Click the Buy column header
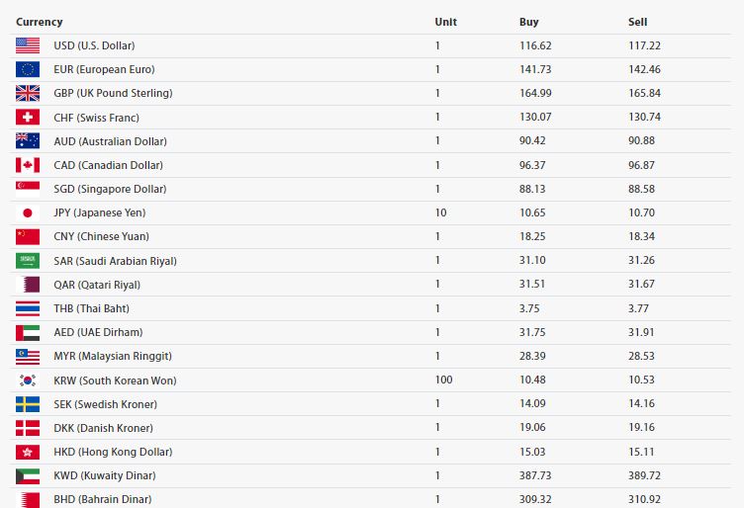744x508 pixels. [x=529, y=22]
